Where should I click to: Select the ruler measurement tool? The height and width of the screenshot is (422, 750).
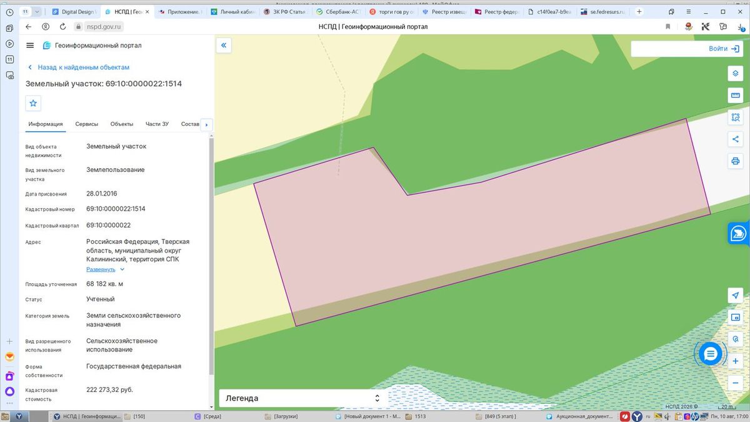tap(736, 95)
